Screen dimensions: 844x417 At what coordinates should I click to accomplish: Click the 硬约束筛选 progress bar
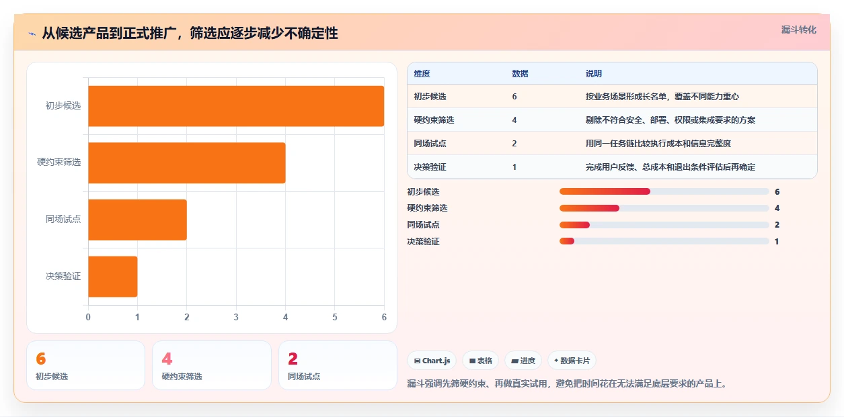pos(664,208)
